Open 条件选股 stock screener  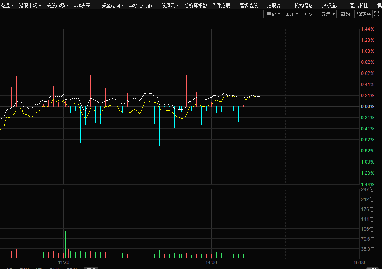coord(221,5)
